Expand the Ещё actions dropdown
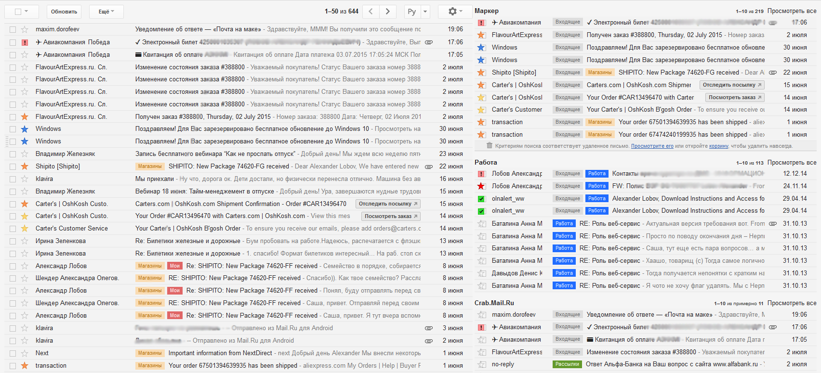This screenshot has height=373, width=821. tap(106, 12)
